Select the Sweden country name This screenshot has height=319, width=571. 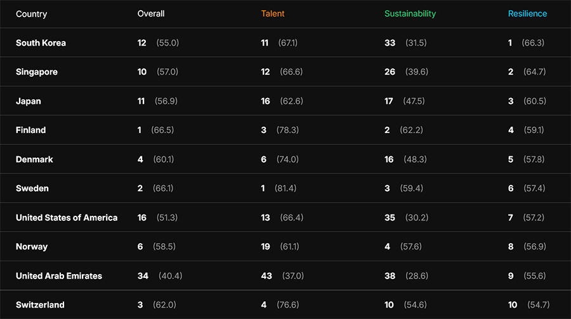[x=32, y=189]
